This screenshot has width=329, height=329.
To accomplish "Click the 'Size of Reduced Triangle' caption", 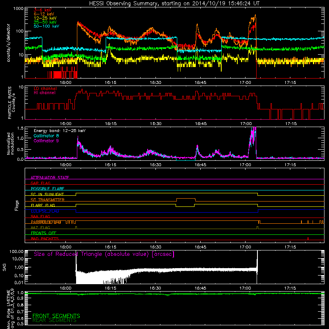I will pyautogui.click(x=104, y=254).
